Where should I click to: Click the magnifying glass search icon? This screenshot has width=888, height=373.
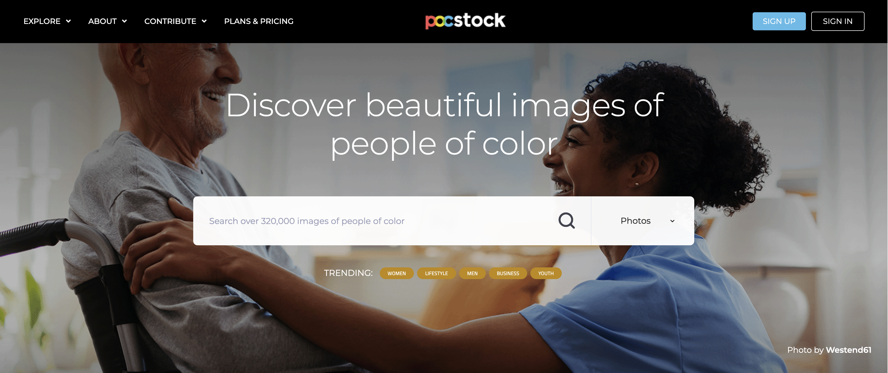tap(566, 221)
